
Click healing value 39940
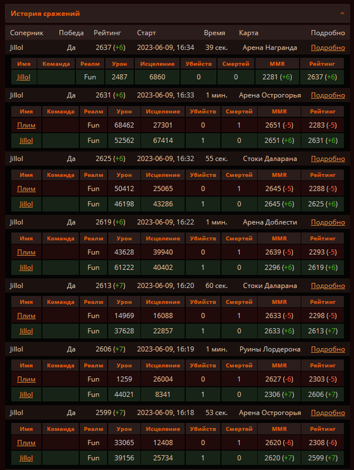[x=163, y=252]
